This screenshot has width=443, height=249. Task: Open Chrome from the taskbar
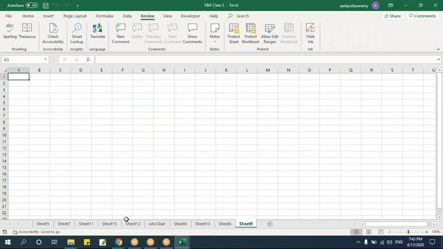pos(118,242)
